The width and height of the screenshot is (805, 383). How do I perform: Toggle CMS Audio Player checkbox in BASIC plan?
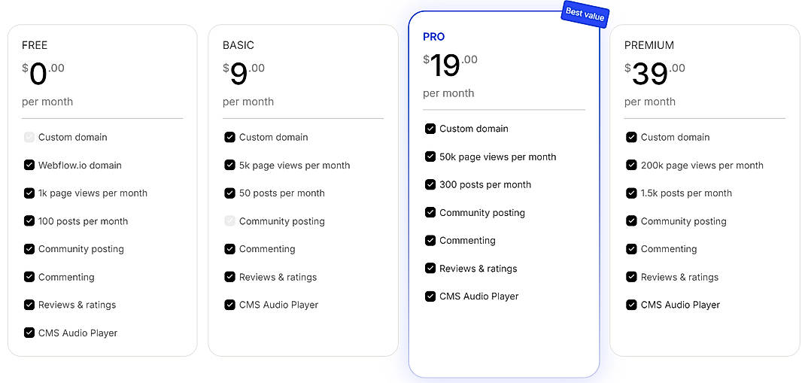pos(230,305)
